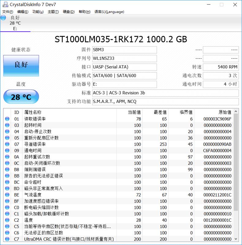The width and height of the screenshot is (242, 245).
Task: Click the CrystalDiskInfo app icon in title bar
Action: coord(5,5)
